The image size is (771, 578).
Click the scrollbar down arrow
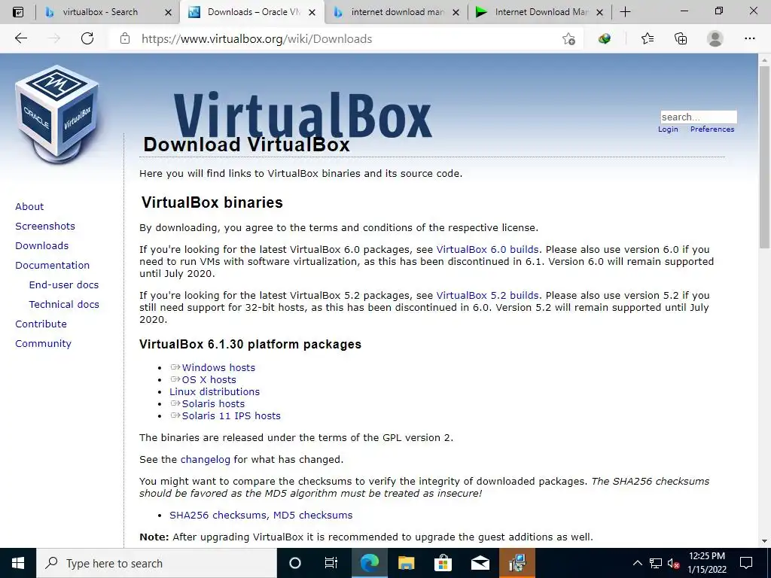pos(764,541)
